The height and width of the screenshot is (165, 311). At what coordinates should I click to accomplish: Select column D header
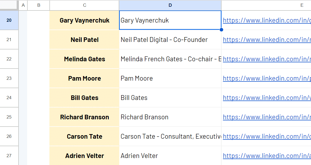[170, 5]
